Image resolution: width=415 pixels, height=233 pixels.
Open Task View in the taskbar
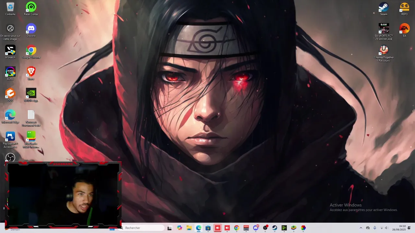tap(170, 228)
